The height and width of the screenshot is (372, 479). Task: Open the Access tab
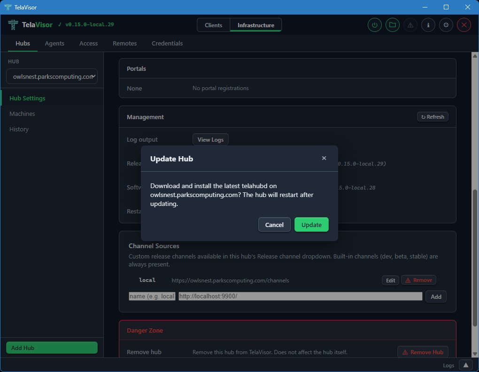(x=88, y=43)
